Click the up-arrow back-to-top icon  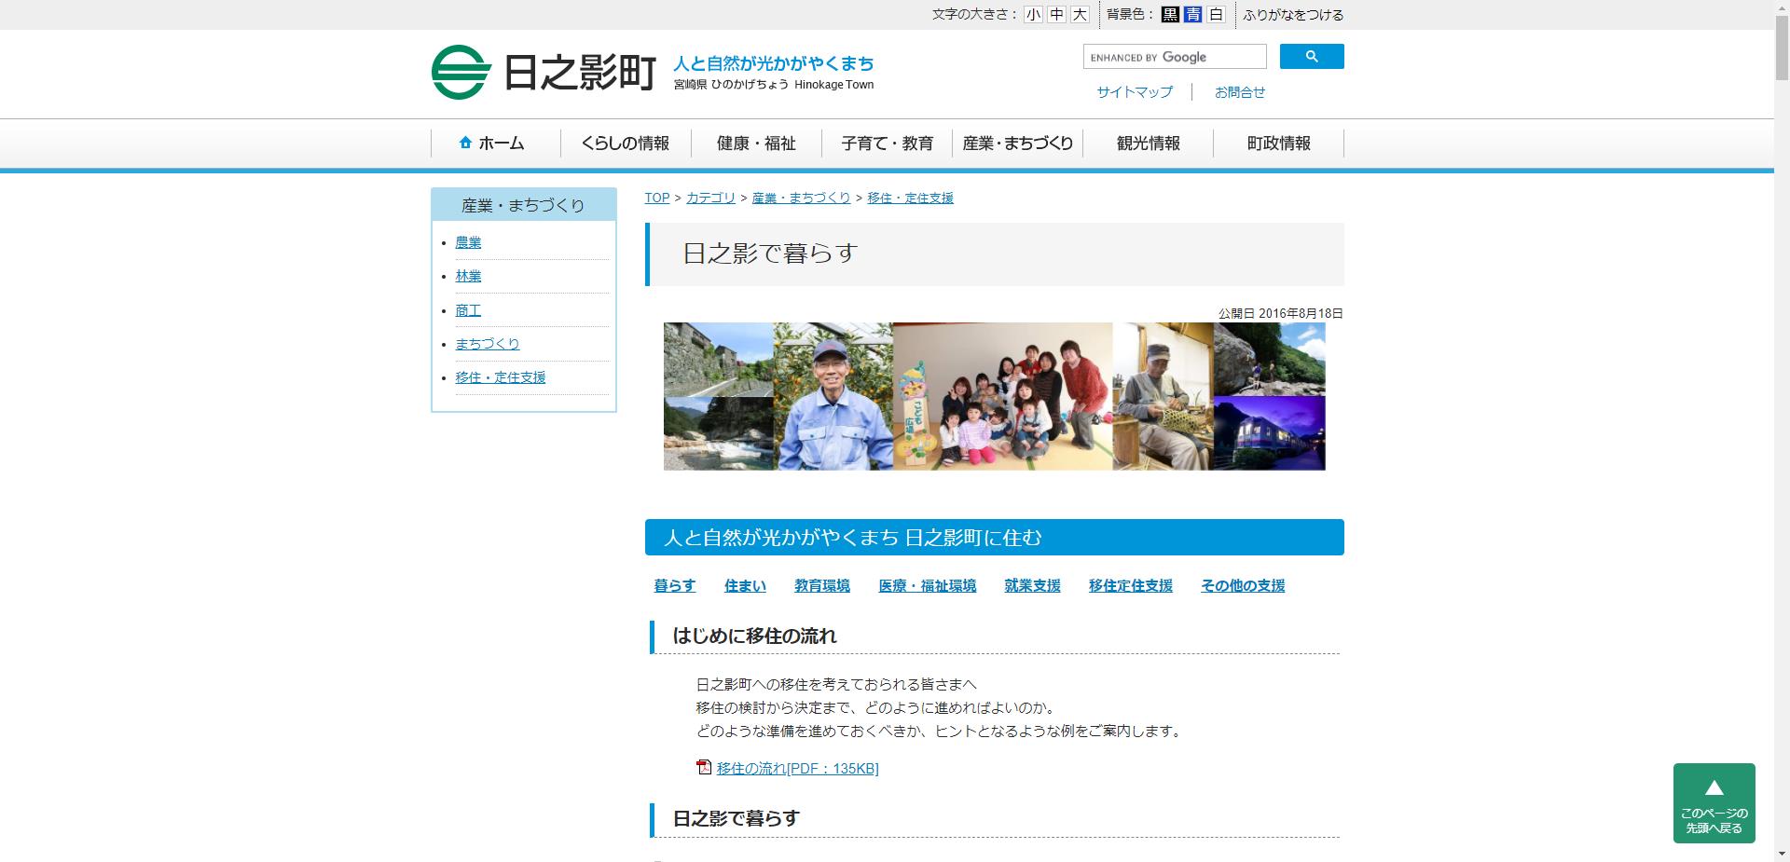click(x=1714, y=787)
